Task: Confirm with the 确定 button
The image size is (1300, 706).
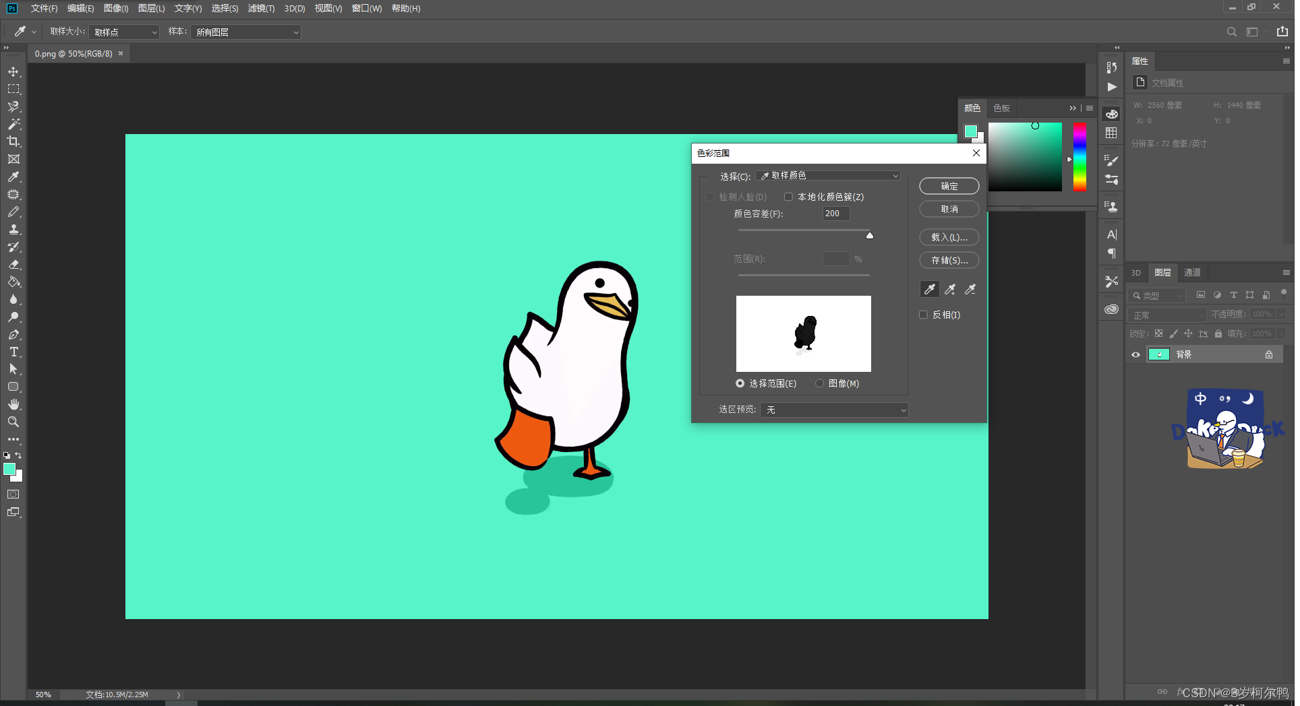Action: click(x=949, y=186)
